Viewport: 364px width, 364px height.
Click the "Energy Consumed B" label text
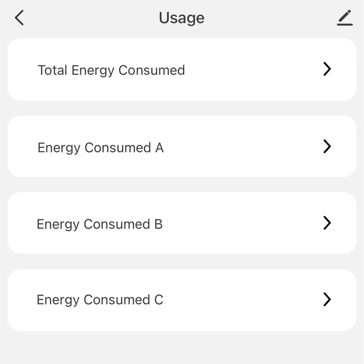(x=99, y=224)
